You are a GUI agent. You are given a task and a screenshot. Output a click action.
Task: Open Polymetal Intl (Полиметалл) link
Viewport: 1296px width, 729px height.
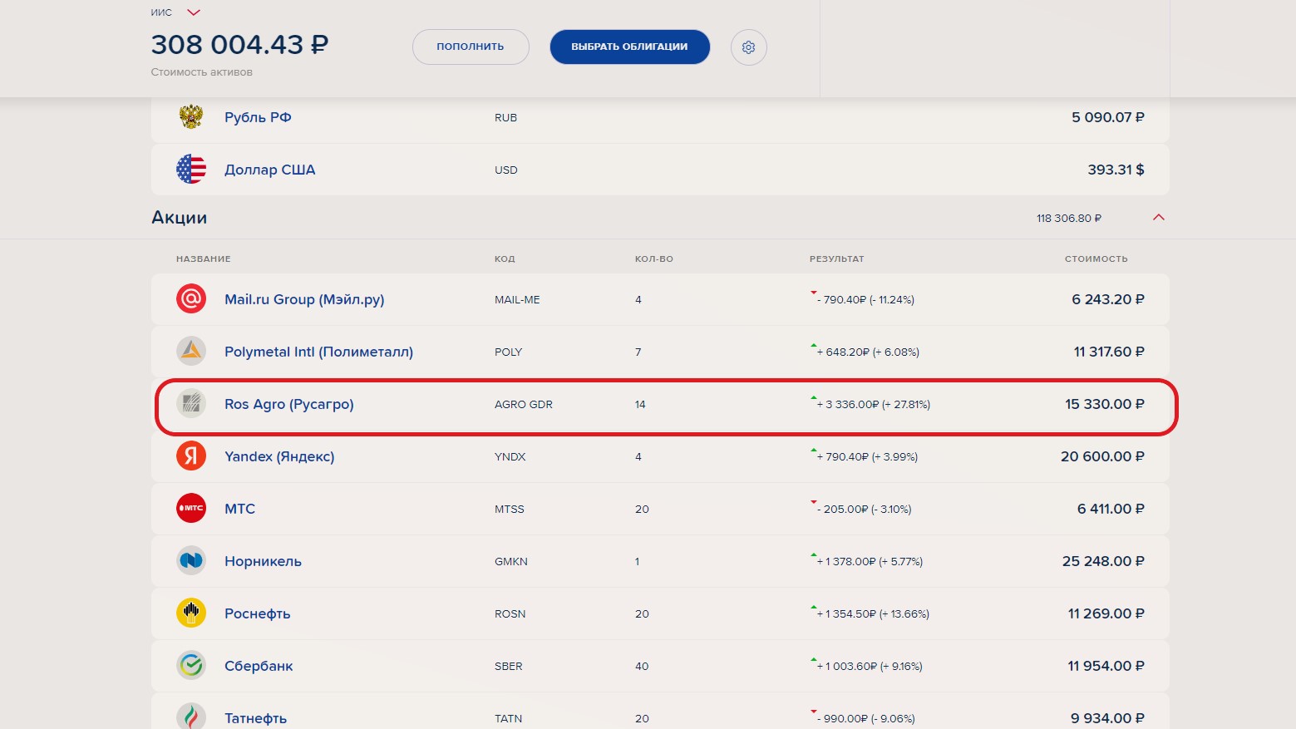(318, 352)
